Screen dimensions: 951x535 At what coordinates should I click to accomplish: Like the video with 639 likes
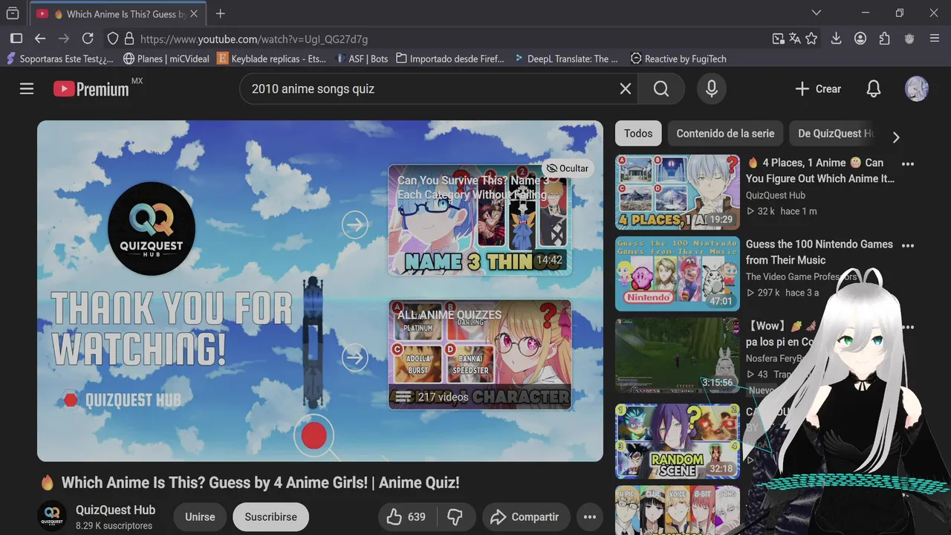[406, 516]
